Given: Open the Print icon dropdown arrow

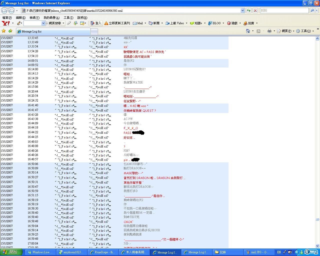Looking at the screenshot, I should (274, 31).
